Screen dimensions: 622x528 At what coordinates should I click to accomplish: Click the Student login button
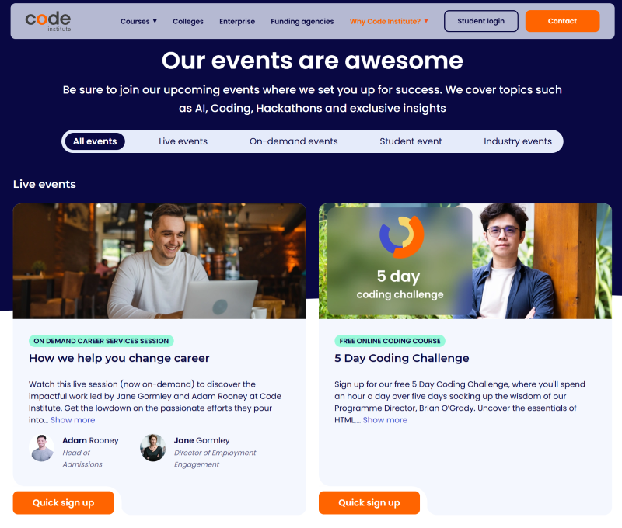tap(480, 22)
